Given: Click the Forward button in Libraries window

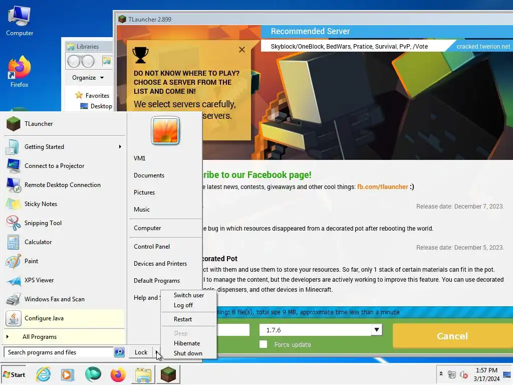Looking at the screenshot, I should click(88, 61).
